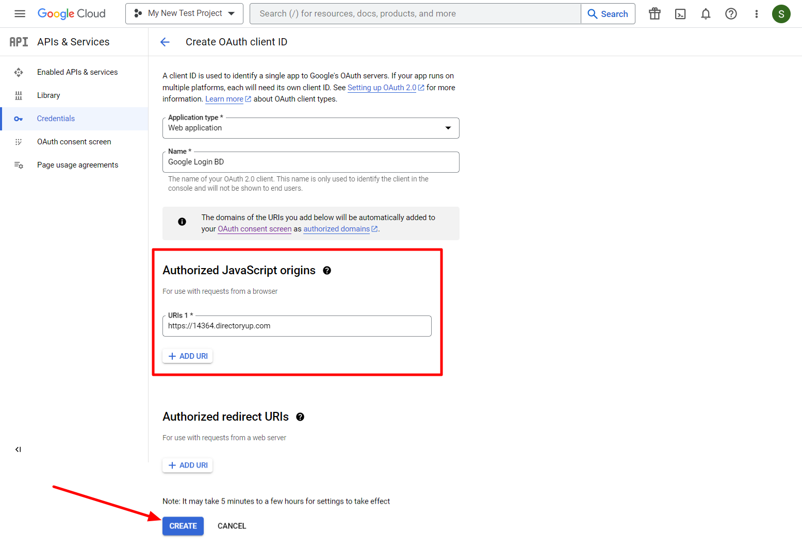
Task: Focus the resources search field
Action: [x=415, y=13]
